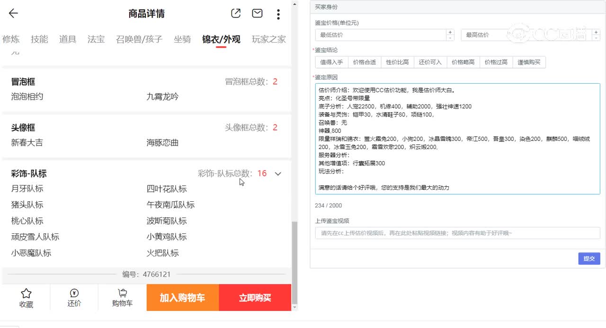The width and height of the screenshot is (606, 328).
Task: Click the 加入购物车 button
Action: (x=182, y=298)
